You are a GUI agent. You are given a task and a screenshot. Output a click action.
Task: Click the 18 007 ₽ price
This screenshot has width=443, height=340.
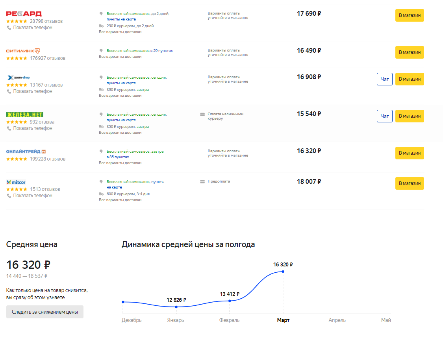tap(309, 182)
